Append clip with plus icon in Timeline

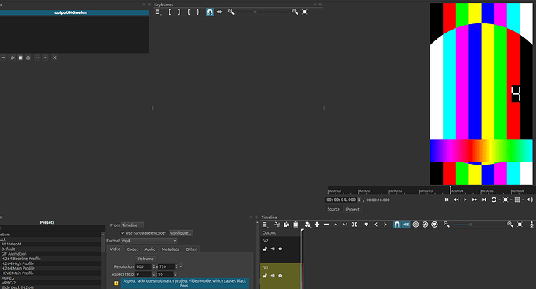317,225
